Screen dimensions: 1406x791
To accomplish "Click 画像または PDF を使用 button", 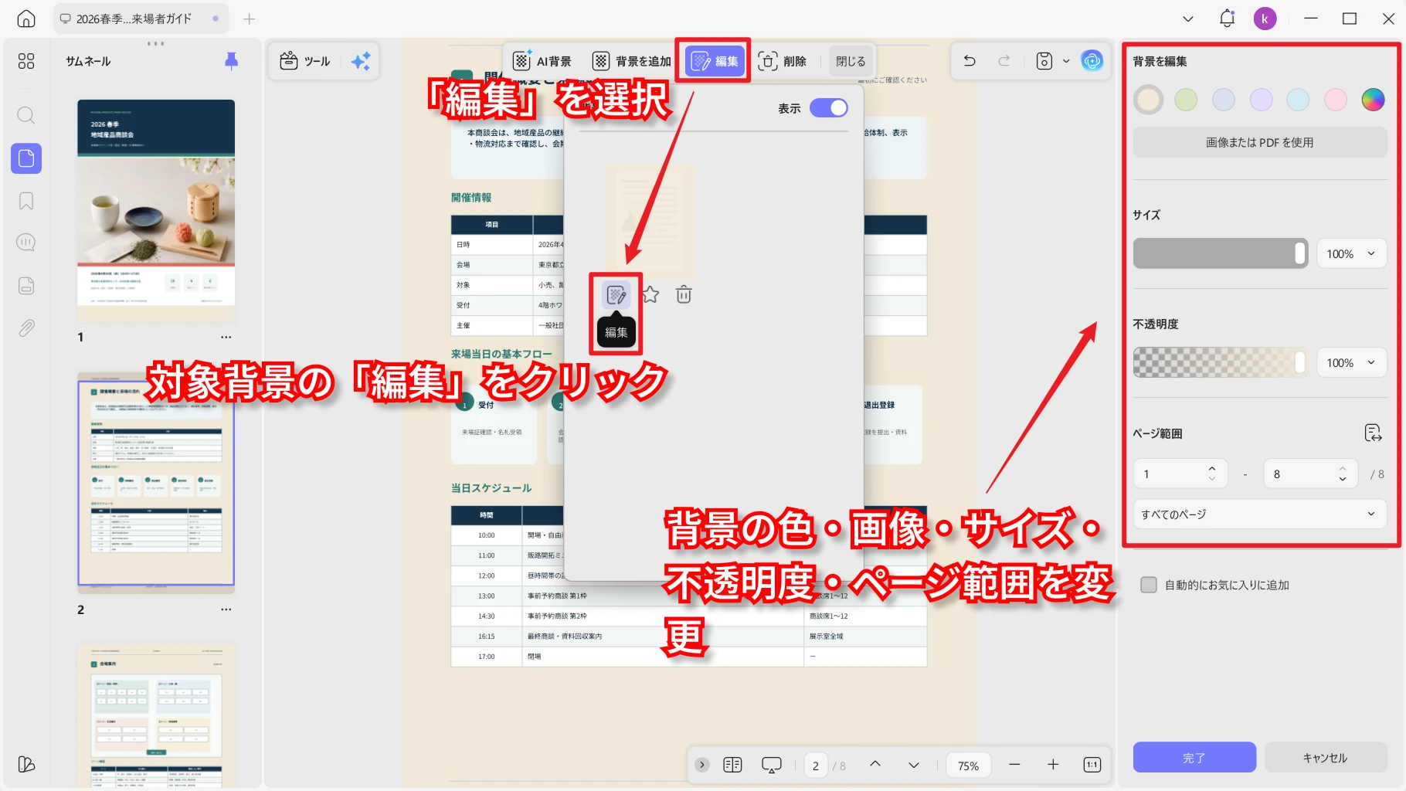I will pos(1260,142).
